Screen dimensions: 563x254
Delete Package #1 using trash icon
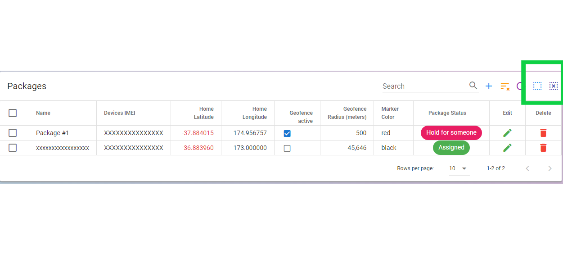click(x=543, y=133)
